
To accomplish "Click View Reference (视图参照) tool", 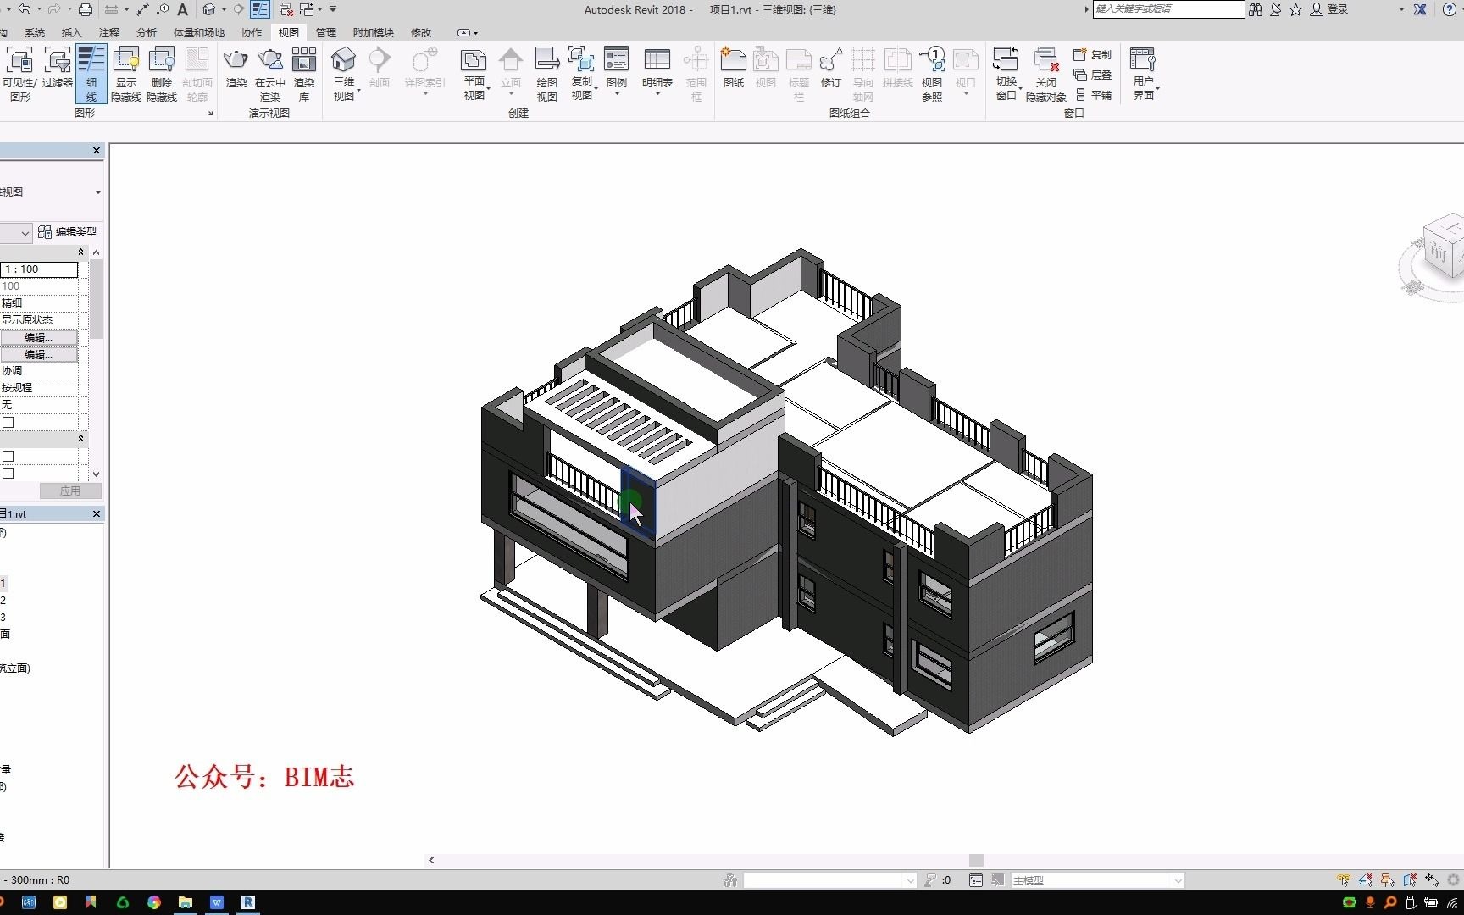I will tap(932, 74).
